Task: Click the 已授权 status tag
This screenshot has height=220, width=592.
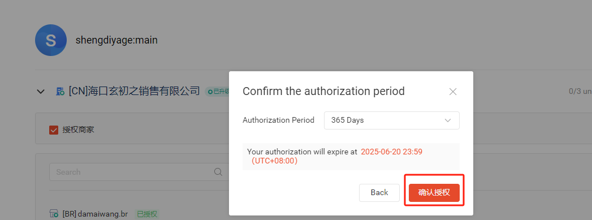Action: click(147, 214)
